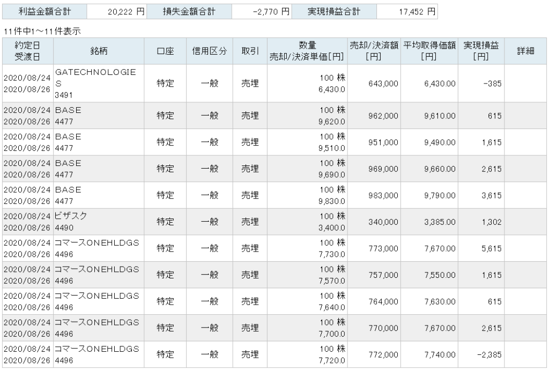
Task: Click the 損失金額合計 label
Action: coord(189,12)
